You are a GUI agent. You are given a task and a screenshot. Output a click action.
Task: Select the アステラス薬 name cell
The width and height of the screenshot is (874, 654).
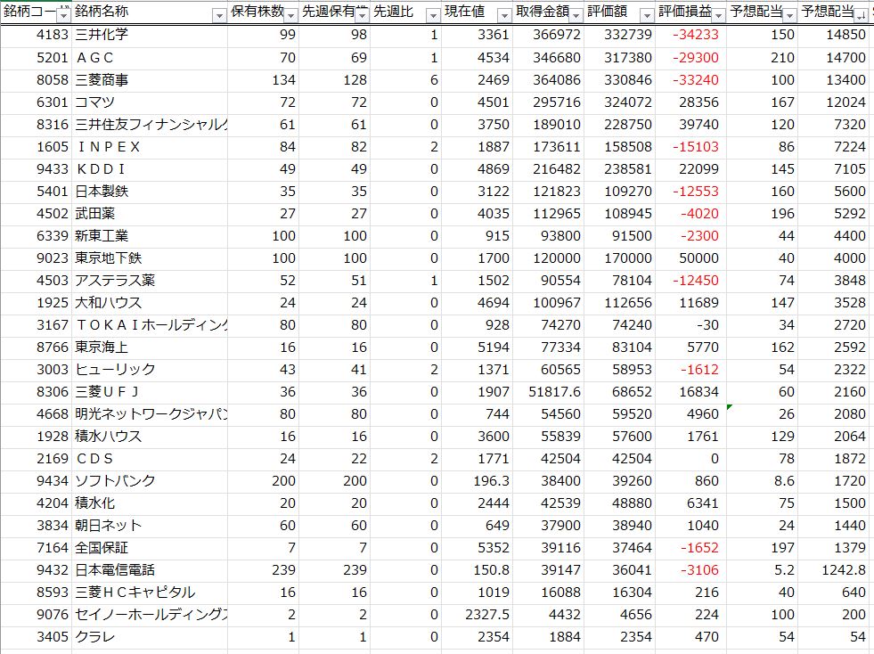(x=150, y=281)
